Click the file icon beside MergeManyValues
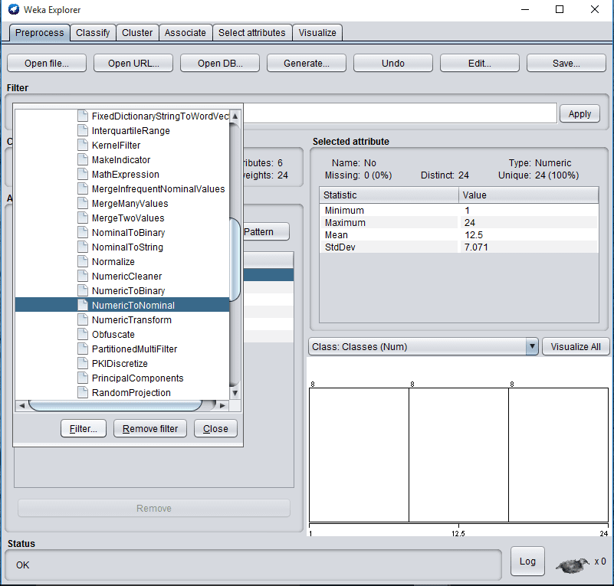Viewport: 614px width, 586px height. pyautogui.click(x=83, y=204)
